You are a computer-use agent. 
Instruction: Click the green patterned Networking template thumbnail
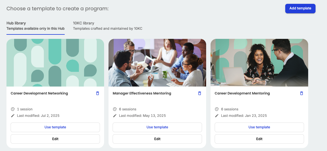(55, 63)
